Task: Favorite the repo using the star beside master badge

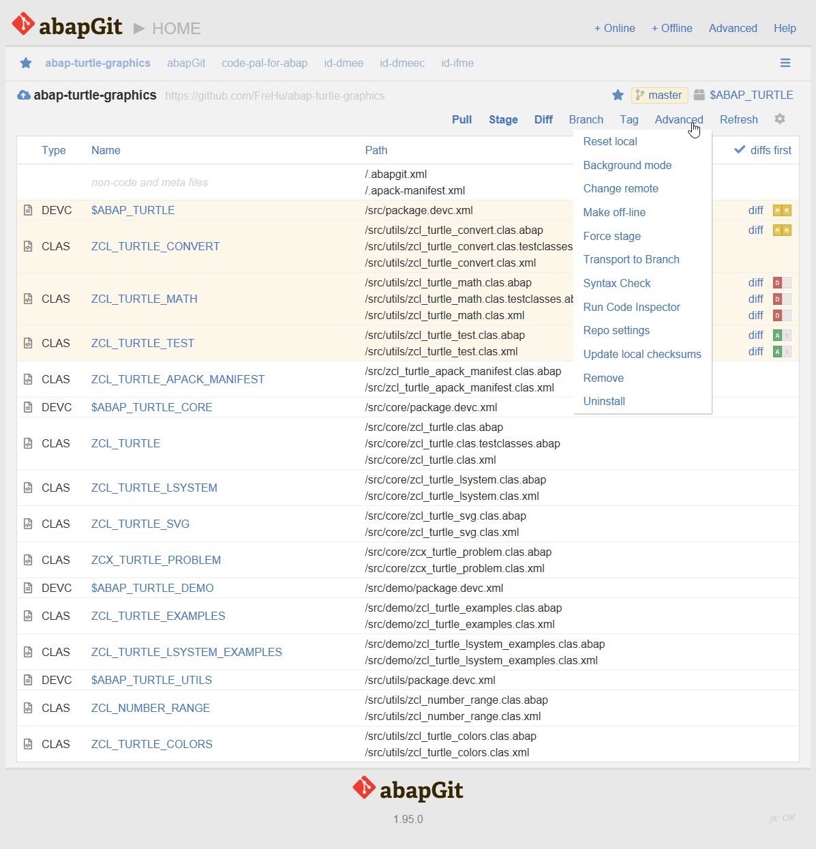Action: pyautogui.click(x=618, y=95)
